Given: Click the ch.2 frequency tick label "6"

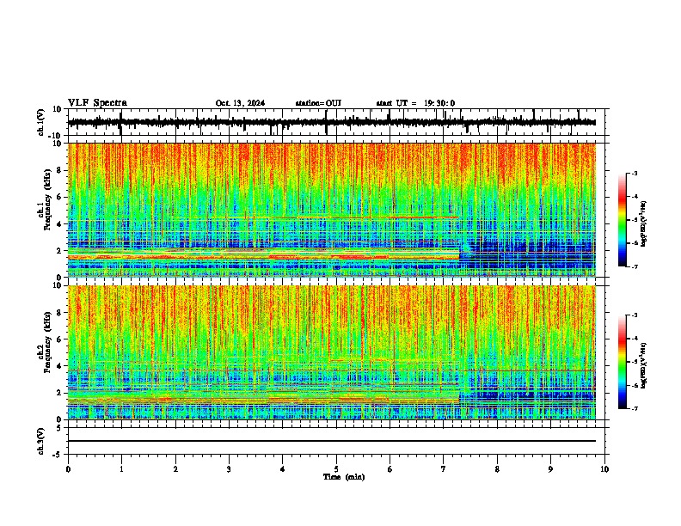Looking at the screenshot, I should click(60, 339).
